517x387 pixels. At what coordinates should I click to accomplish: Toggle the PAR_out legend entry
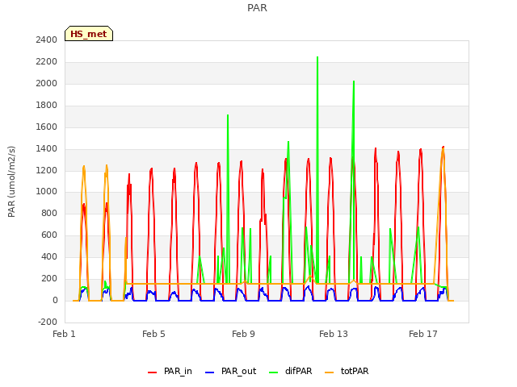click(230, 371)
